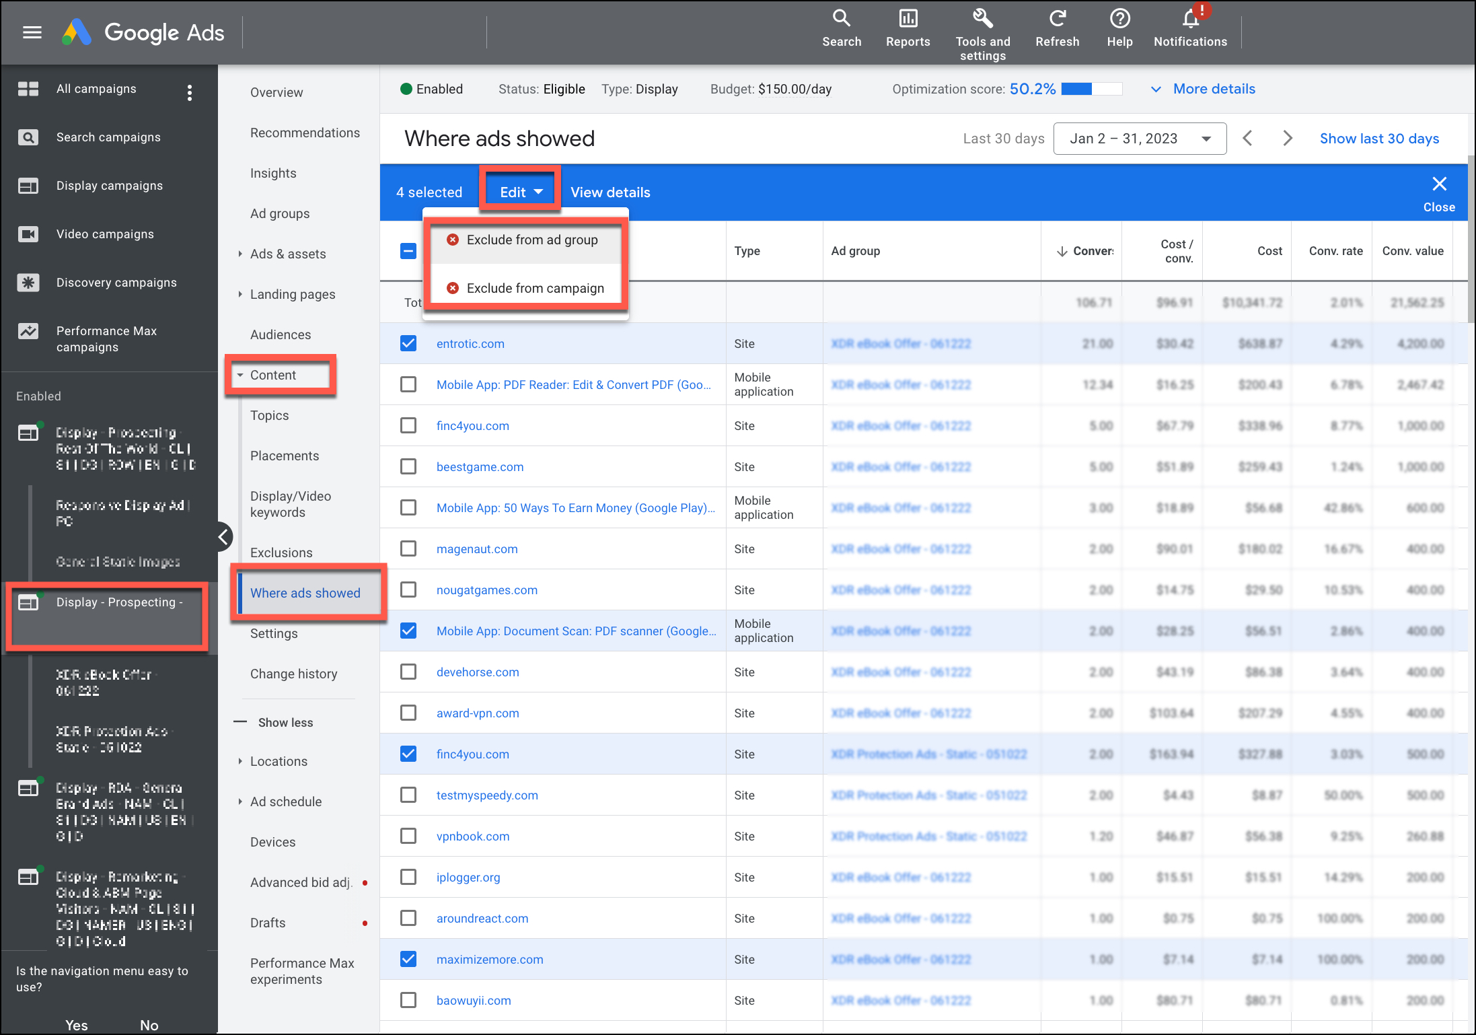Open Tools and settings wrench icon

(982, 19)
